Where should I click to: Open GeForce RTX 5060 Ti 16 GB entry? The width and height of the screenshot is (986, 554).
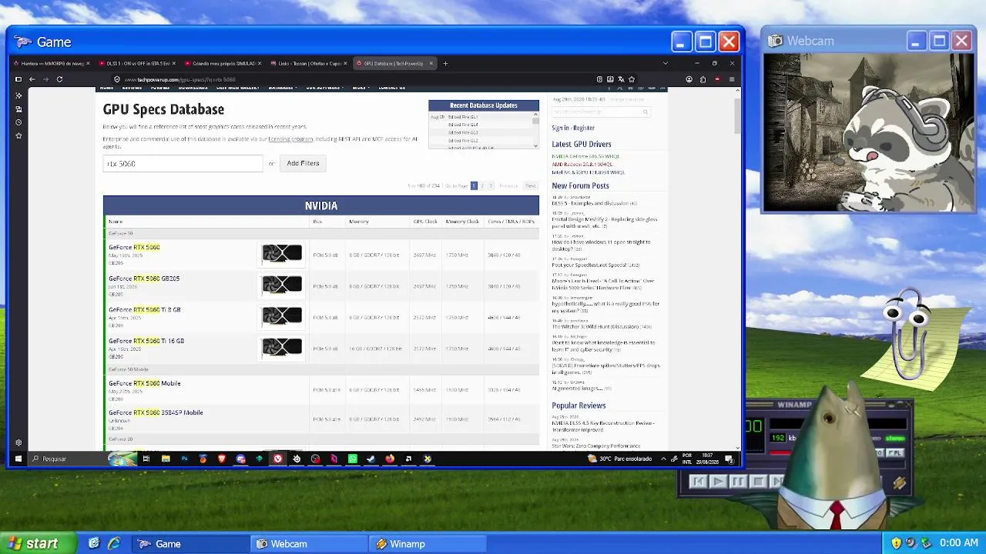click(146, 341)
